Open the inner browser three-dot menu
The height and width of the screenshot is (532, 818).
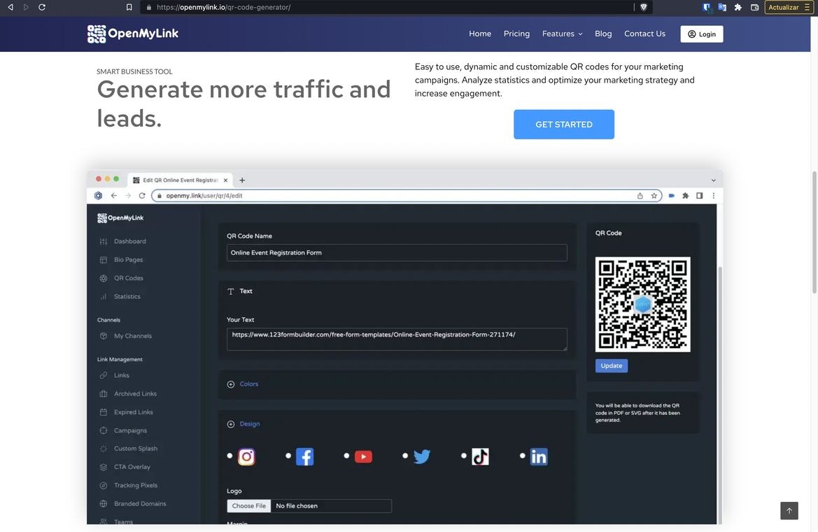(x=714, y=196)
